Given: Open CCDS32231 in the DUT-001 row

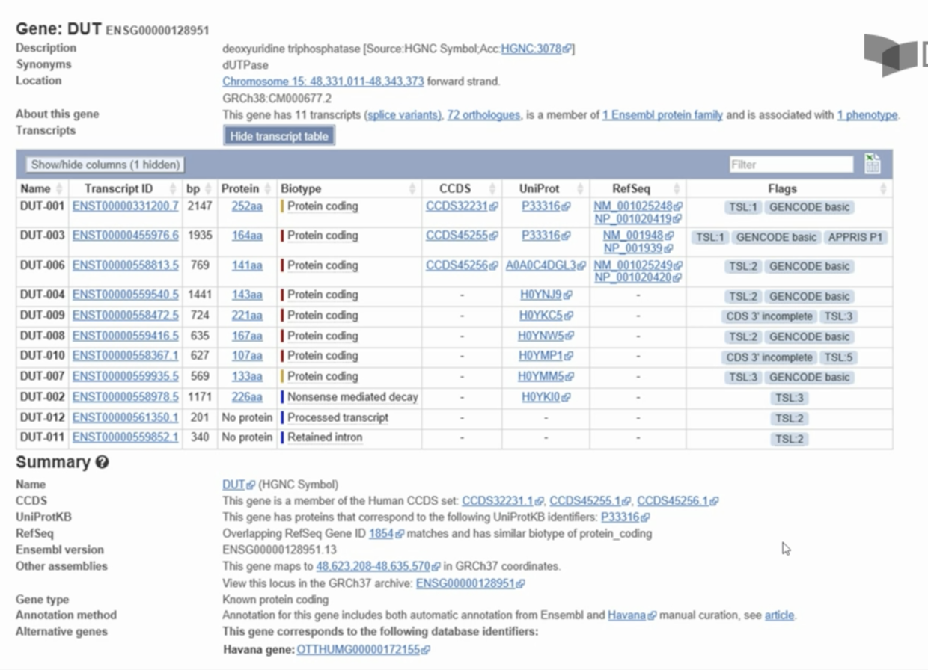Looking at the screenshot, I should (457, 206).
